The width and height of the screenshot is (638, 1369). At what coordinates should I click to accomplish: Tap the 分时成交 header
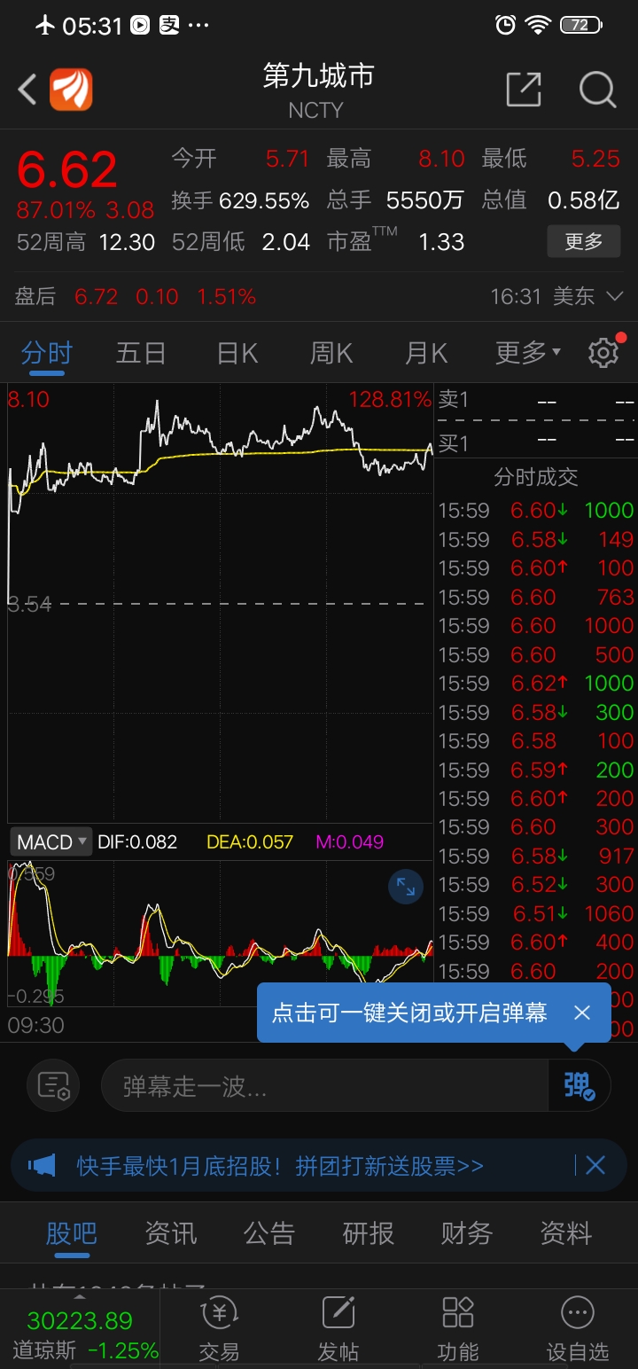tap(536, 477)
